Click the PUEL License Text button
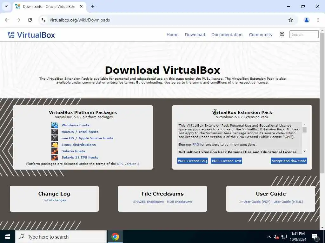 (227, 161)
